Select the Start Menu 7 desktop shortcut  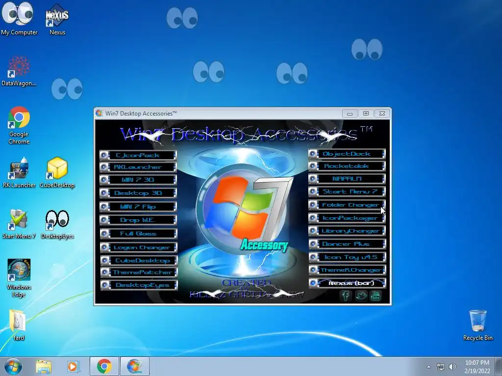pyautogui.click(x=19, y=224)
